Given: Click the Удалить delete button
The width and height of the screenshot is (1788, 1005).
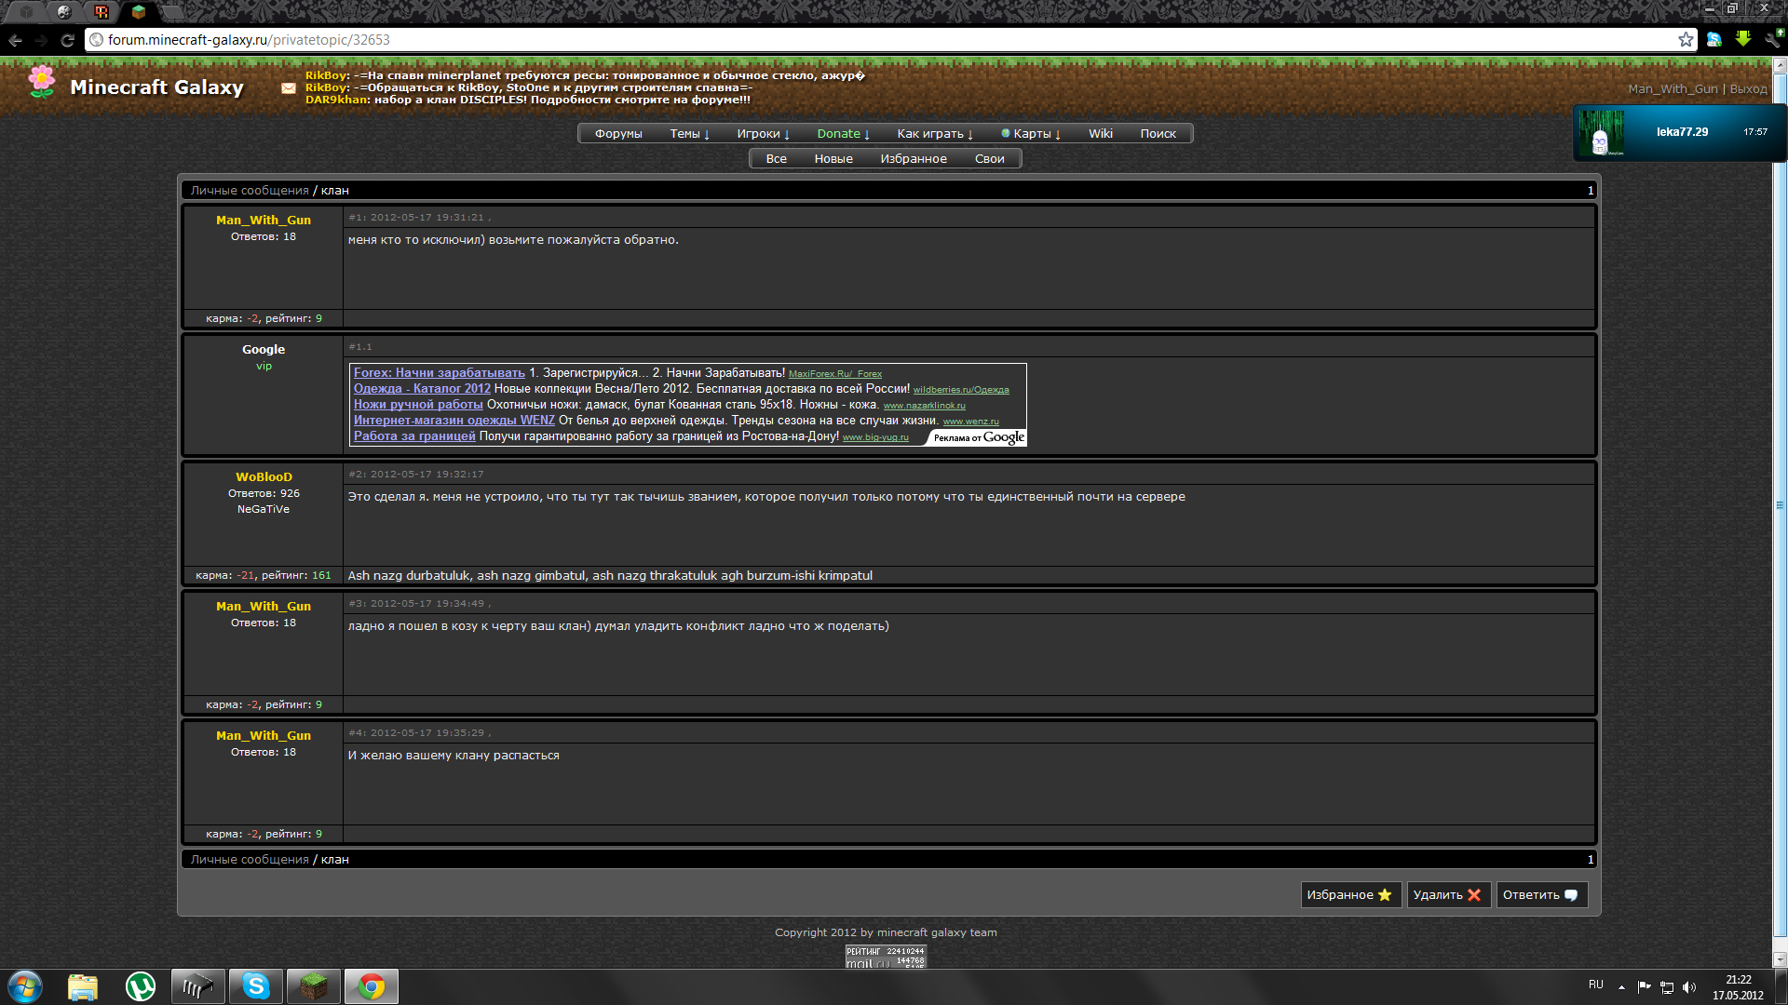Looking at the screenshot, I should tap(1447, 895).
